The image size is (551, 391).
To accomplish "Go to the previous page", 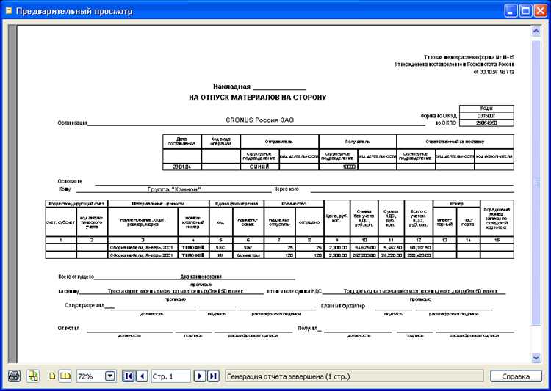I will (x=142, y=376).
